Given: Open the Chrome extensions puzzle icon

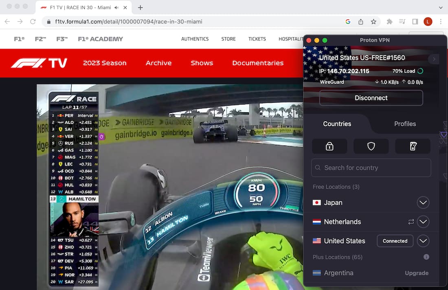Looking at the screenshot, I should click(x=389, y=22).
